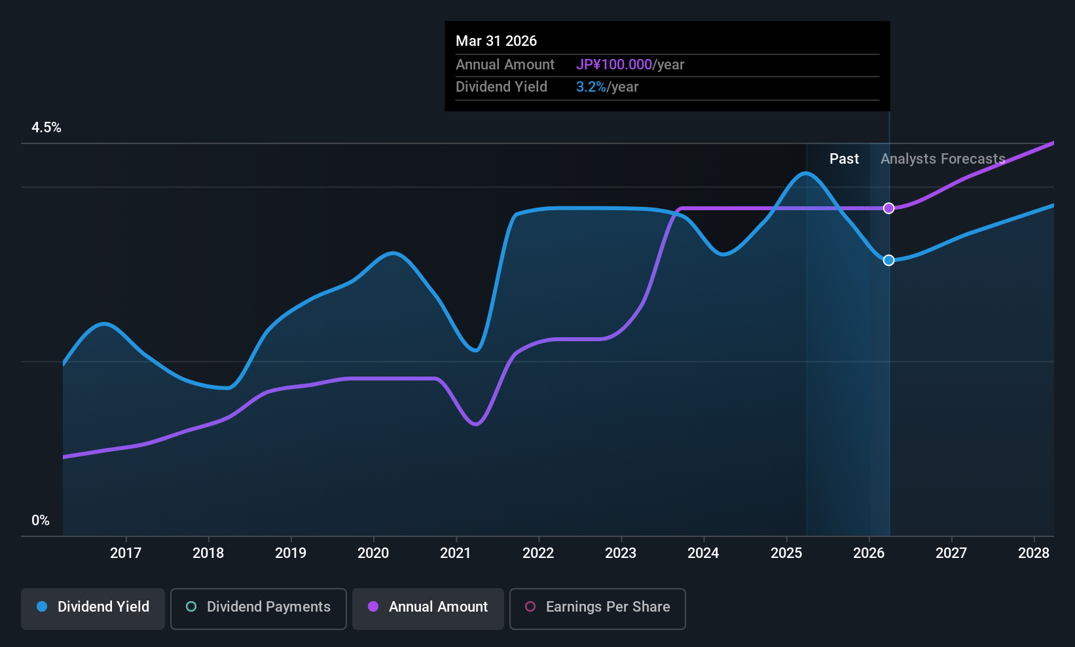1075x647 pixels.
Task: Click the 0% y-axis label
Action: pos(41,521)
